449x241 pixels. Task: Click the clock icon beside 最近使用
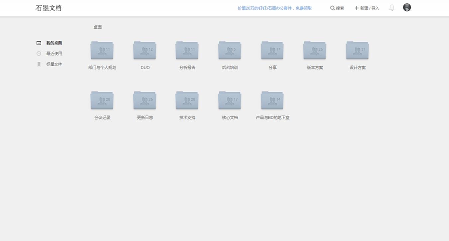click(39, 54)
